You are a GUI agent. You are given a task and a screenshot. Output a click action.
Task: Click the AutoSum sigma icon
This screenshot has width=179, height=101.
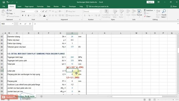[x=145, y=10]
